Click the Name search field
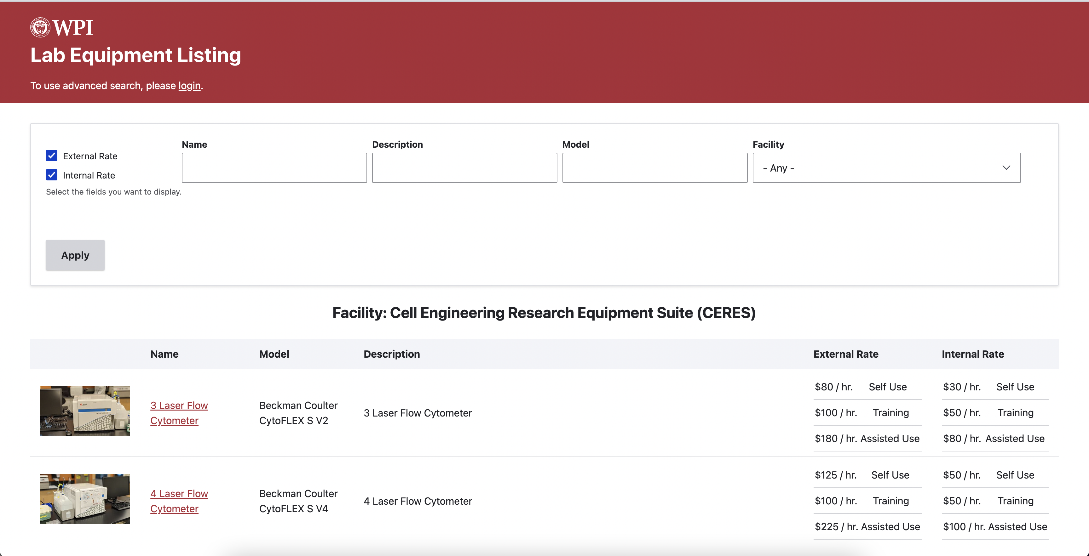The height and width of the screenshot is (556, 1089). (274, 168)
